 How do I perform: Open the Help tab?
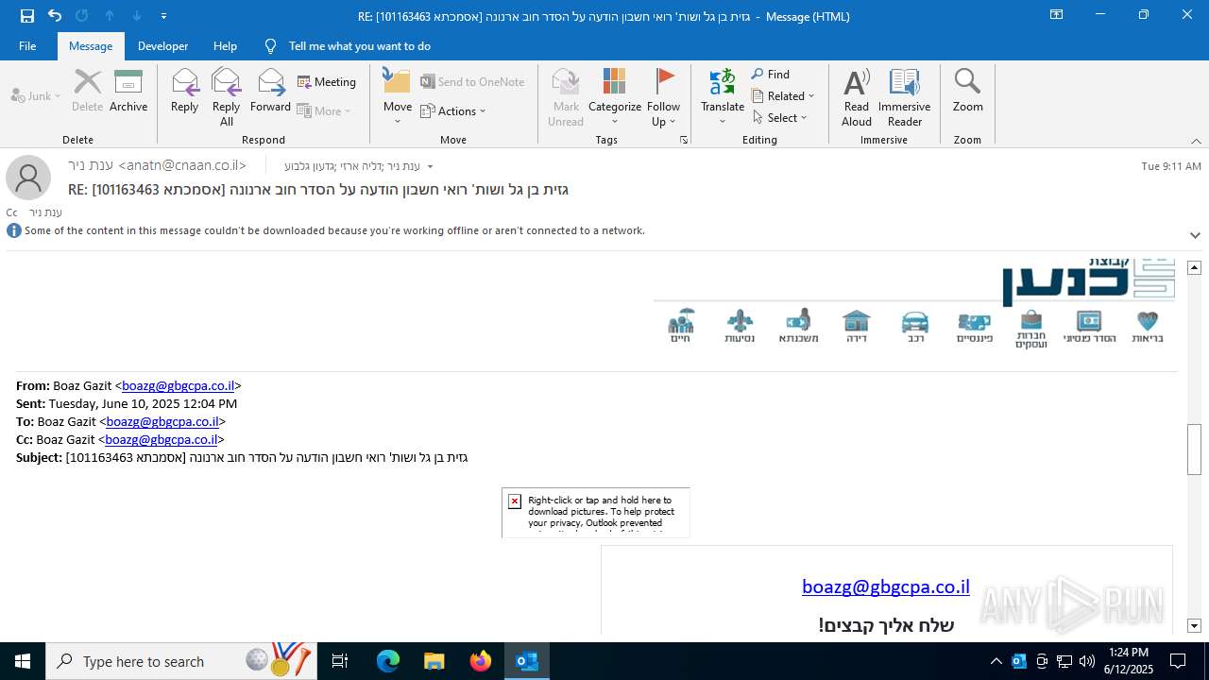pos(225,46)
